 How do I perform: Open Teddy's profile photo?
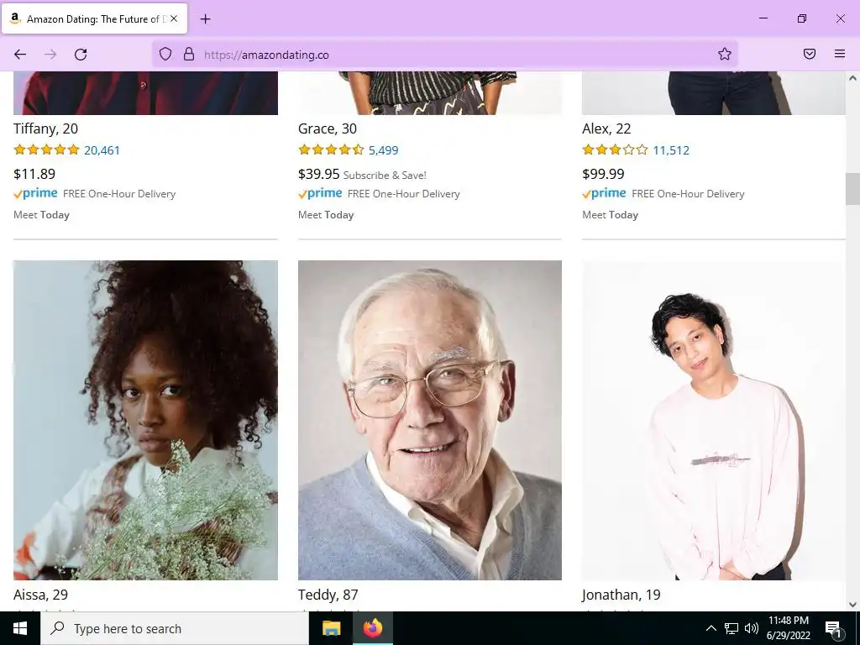(x=430, y=420)
